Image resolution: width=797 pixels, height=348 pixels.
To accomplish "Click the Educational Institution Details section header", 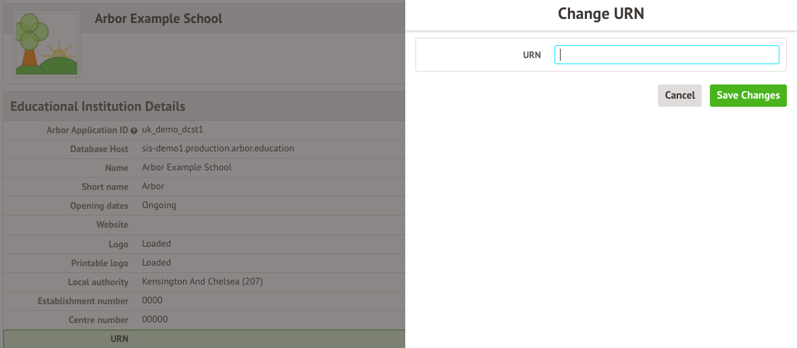I will tap(98, 106).
